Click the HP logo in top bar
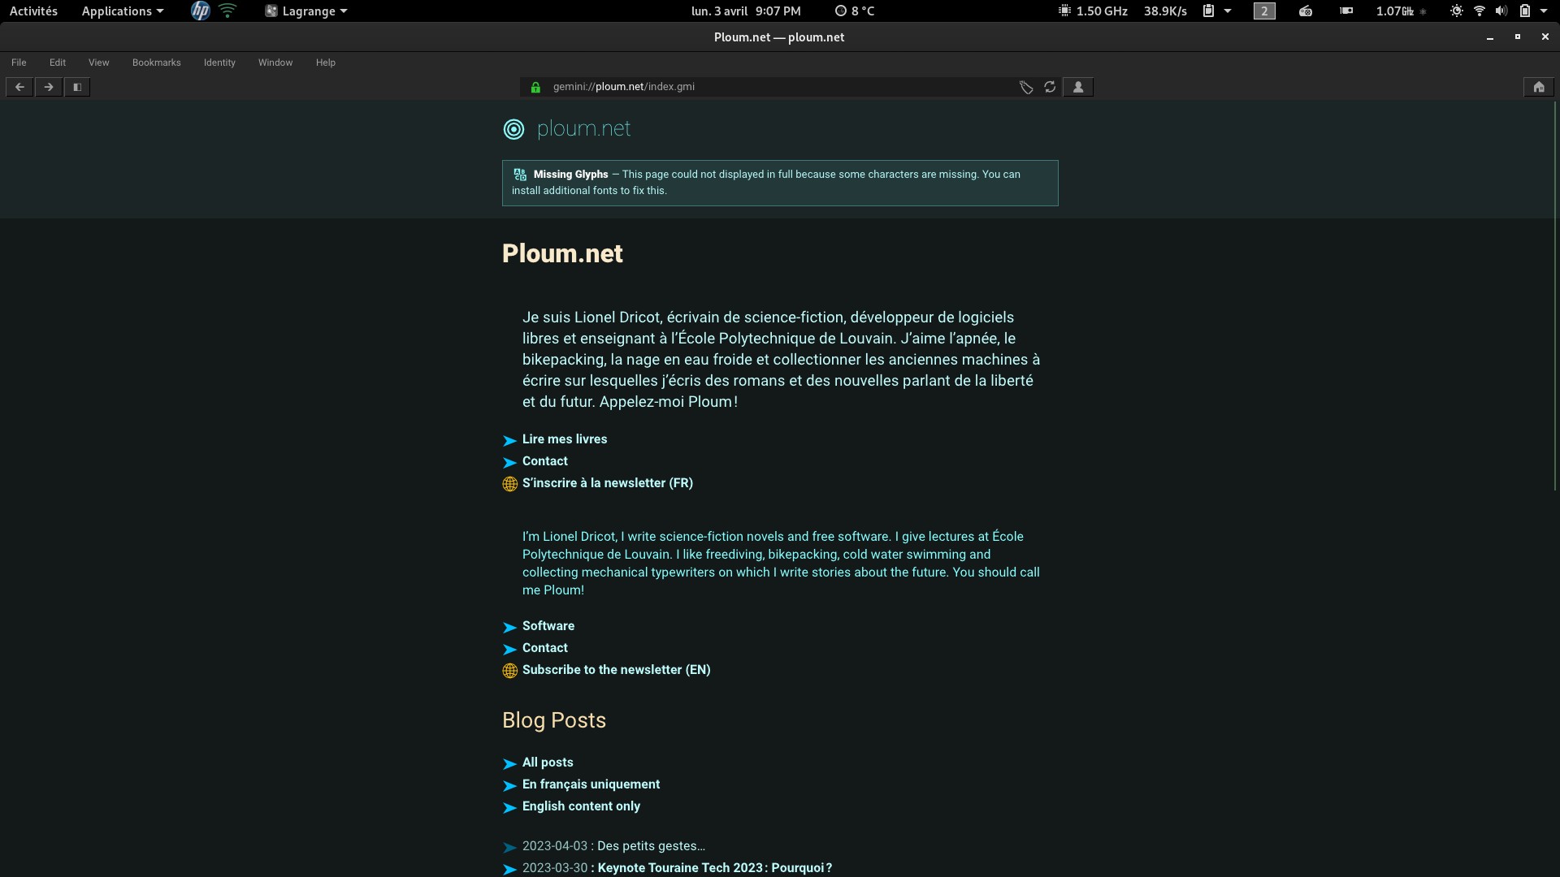This screenshot has height=877, width=1560. [x=200, y=11]
